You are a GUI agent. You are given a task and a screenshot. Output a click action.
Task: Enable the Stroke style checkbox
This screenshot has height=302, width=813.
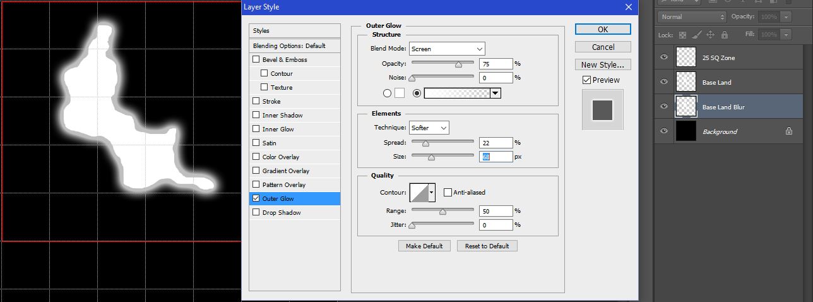(256, 101)
